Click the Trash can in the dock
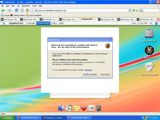The height and width of the screenshot is (120, 160). pyautogui.click(x=99, y=108)
